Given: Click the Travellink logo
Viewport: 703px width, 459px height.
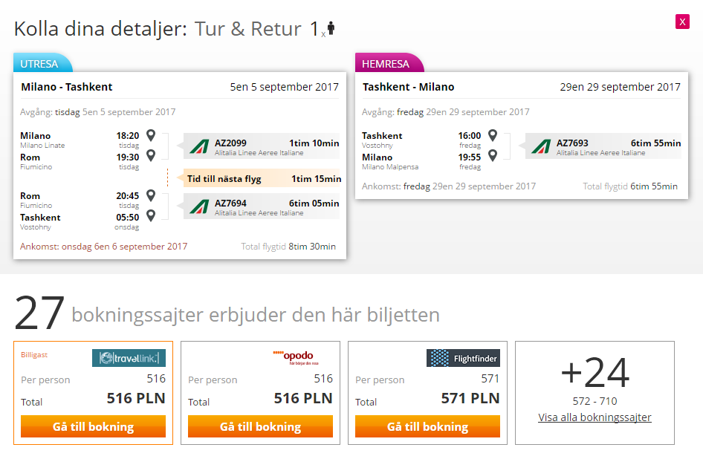Looking at the screenshot, I should (x=129, y=358).
